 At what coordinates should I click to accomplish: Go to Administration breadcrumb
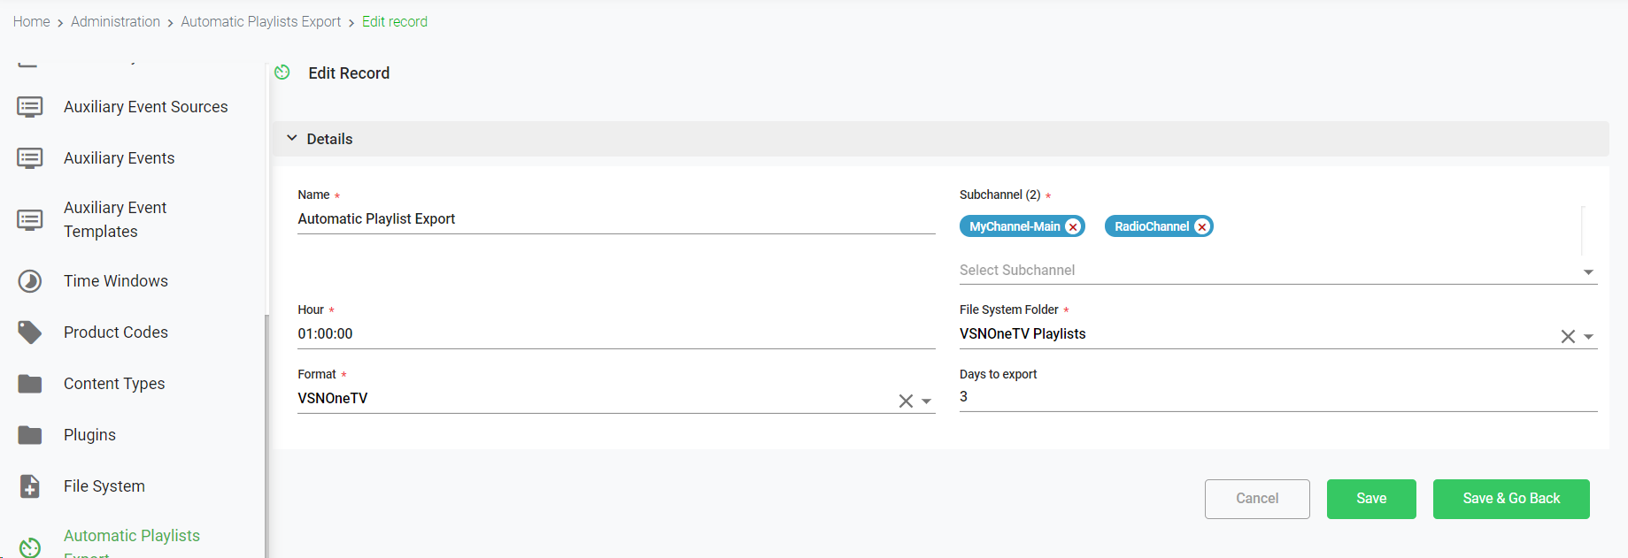pos(115,21)
